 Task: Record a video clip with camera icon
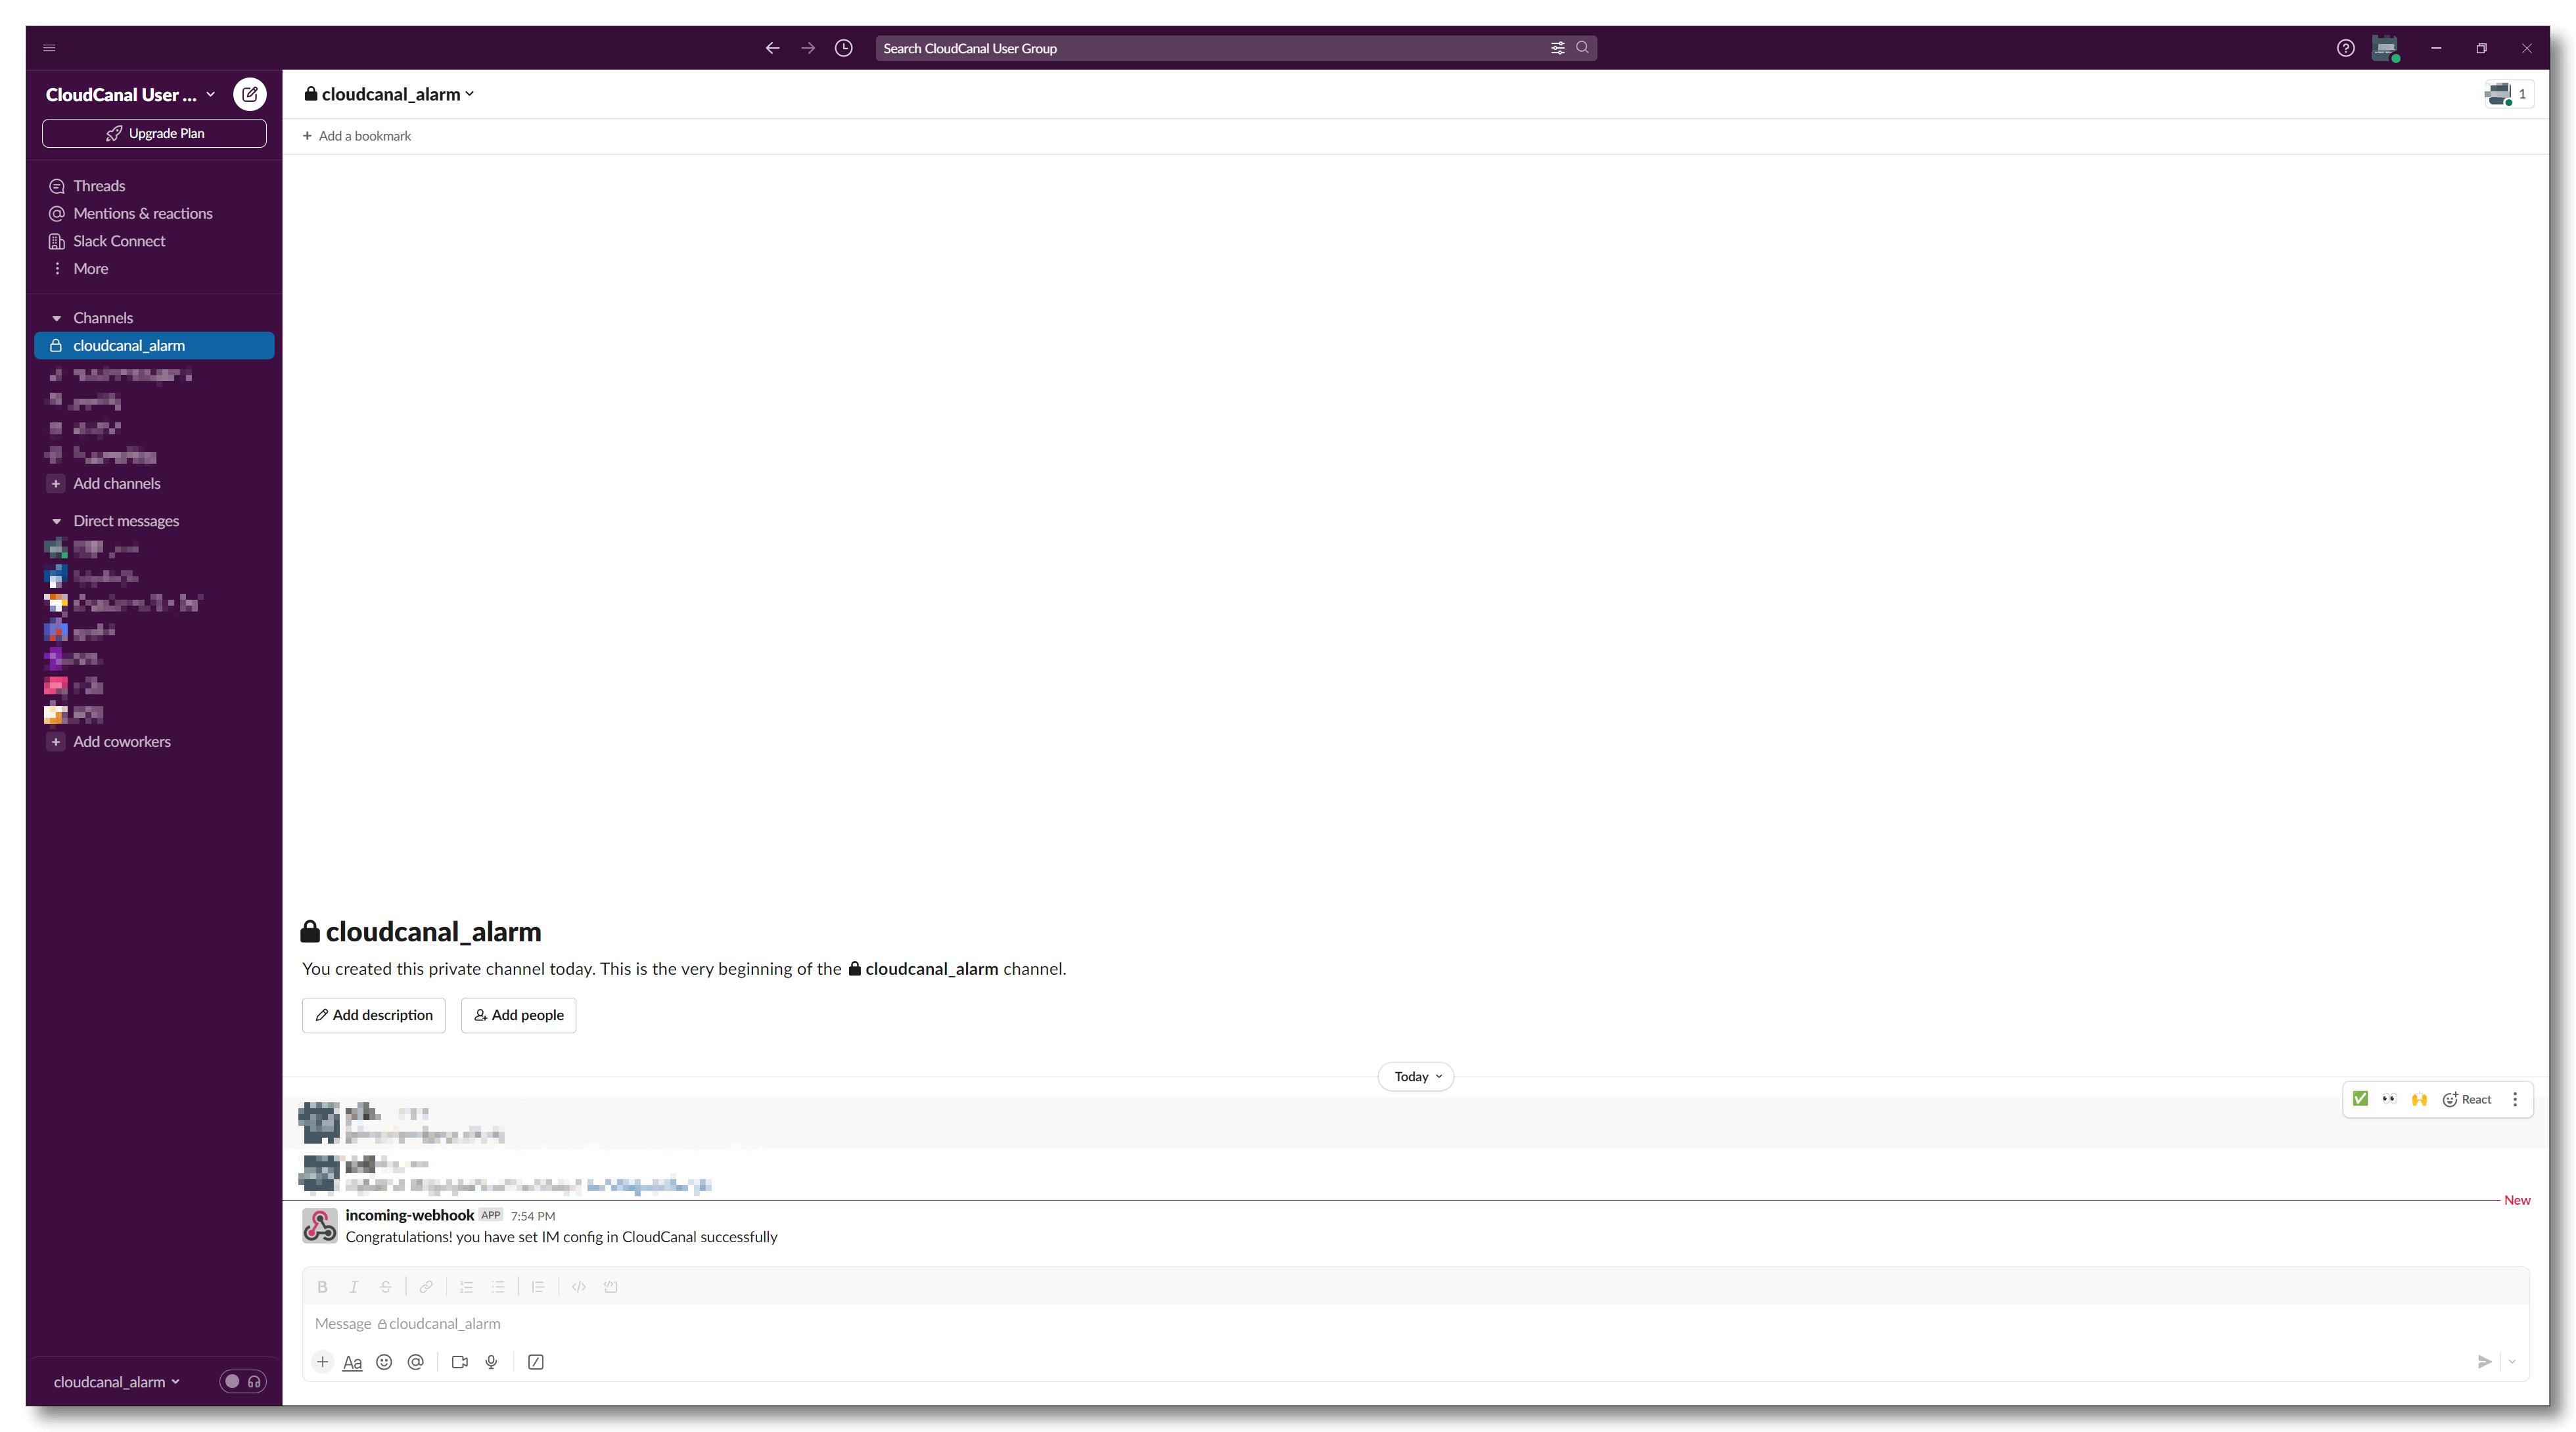[460, 1362]
